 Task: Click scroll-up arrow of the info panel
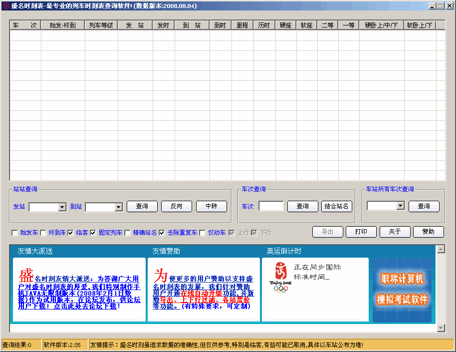441,249
